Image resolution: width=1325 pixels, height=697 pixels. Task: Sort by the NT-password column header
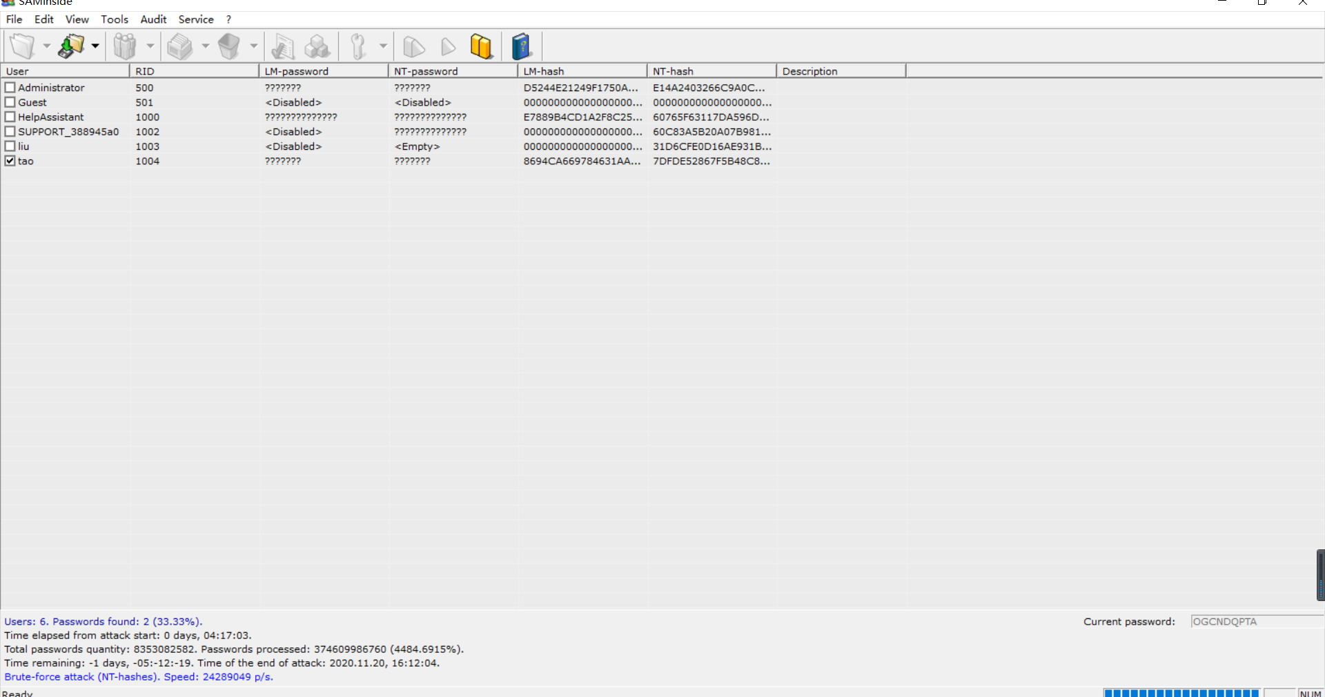tap(453, 71)
